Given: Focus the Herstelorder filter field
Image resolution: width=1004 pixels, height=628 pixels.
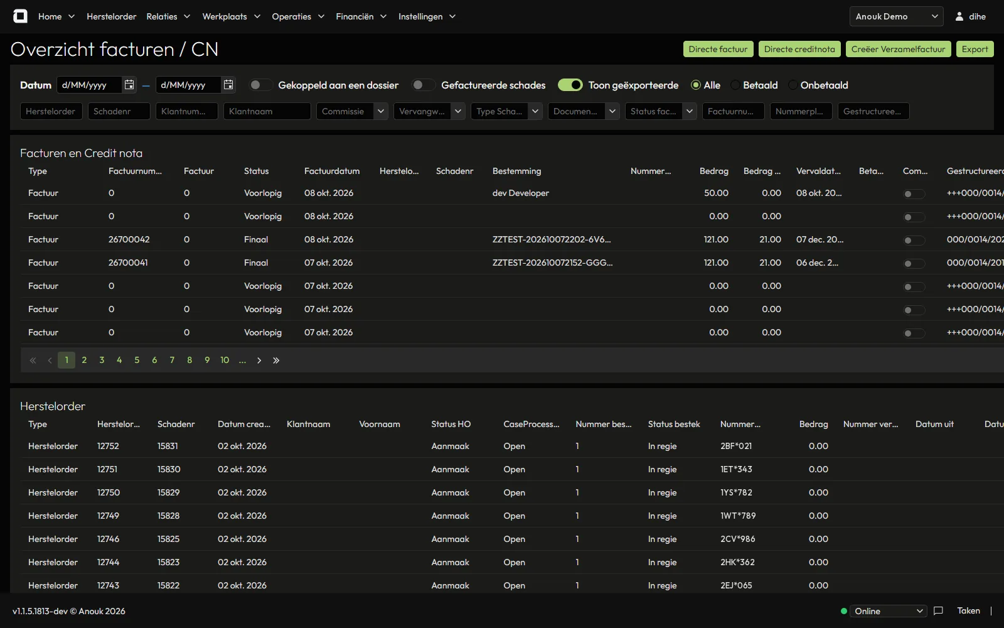Looking at the screenshot, I should (x=51, y=111).
